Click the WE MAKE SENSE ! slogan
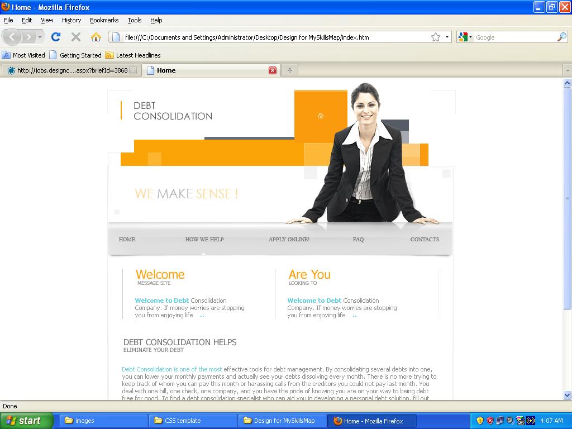The height and width of the screenshot is (429, 572). (187, 194)
